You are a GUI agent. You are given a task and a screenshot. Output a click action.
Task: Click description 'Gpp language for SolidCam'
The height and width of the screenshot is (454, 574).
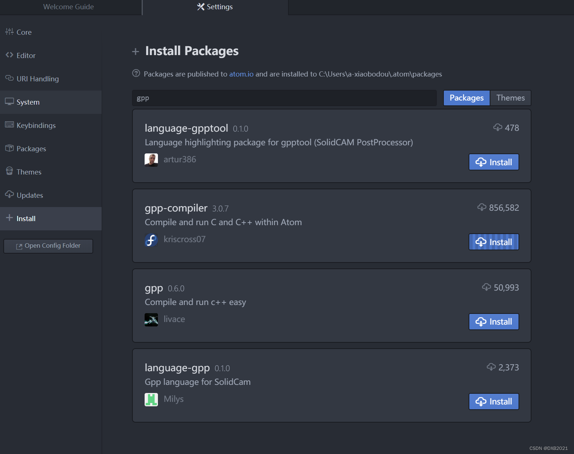(198, 382)
